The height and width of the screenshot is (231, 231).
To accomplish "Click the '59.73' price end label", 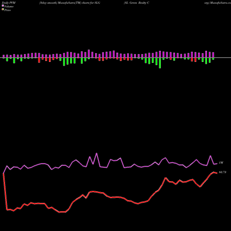I will pyautogui.click(x=223, y=172).
